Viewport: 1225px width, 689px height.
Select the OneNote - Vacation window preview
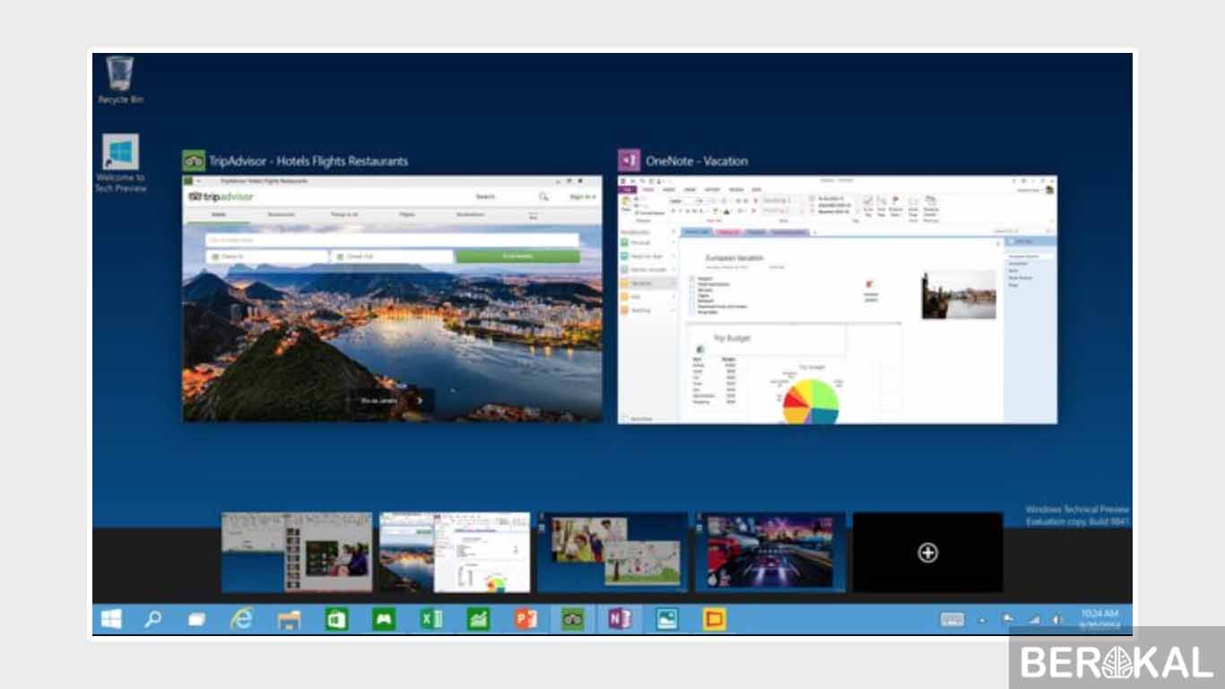pyautogui.click(x=838, y=300)
